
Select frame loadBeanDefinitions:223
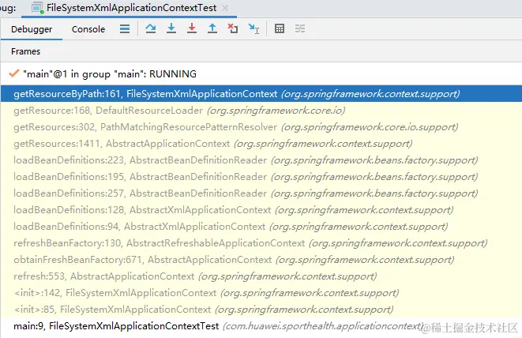coord(261,160)
